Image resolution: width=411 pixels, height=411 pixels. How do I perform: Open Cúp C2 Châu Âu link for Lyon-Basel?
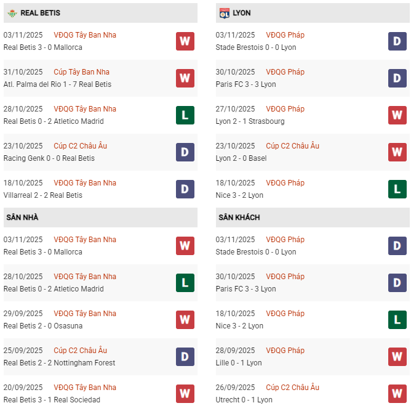pos(293,146)
